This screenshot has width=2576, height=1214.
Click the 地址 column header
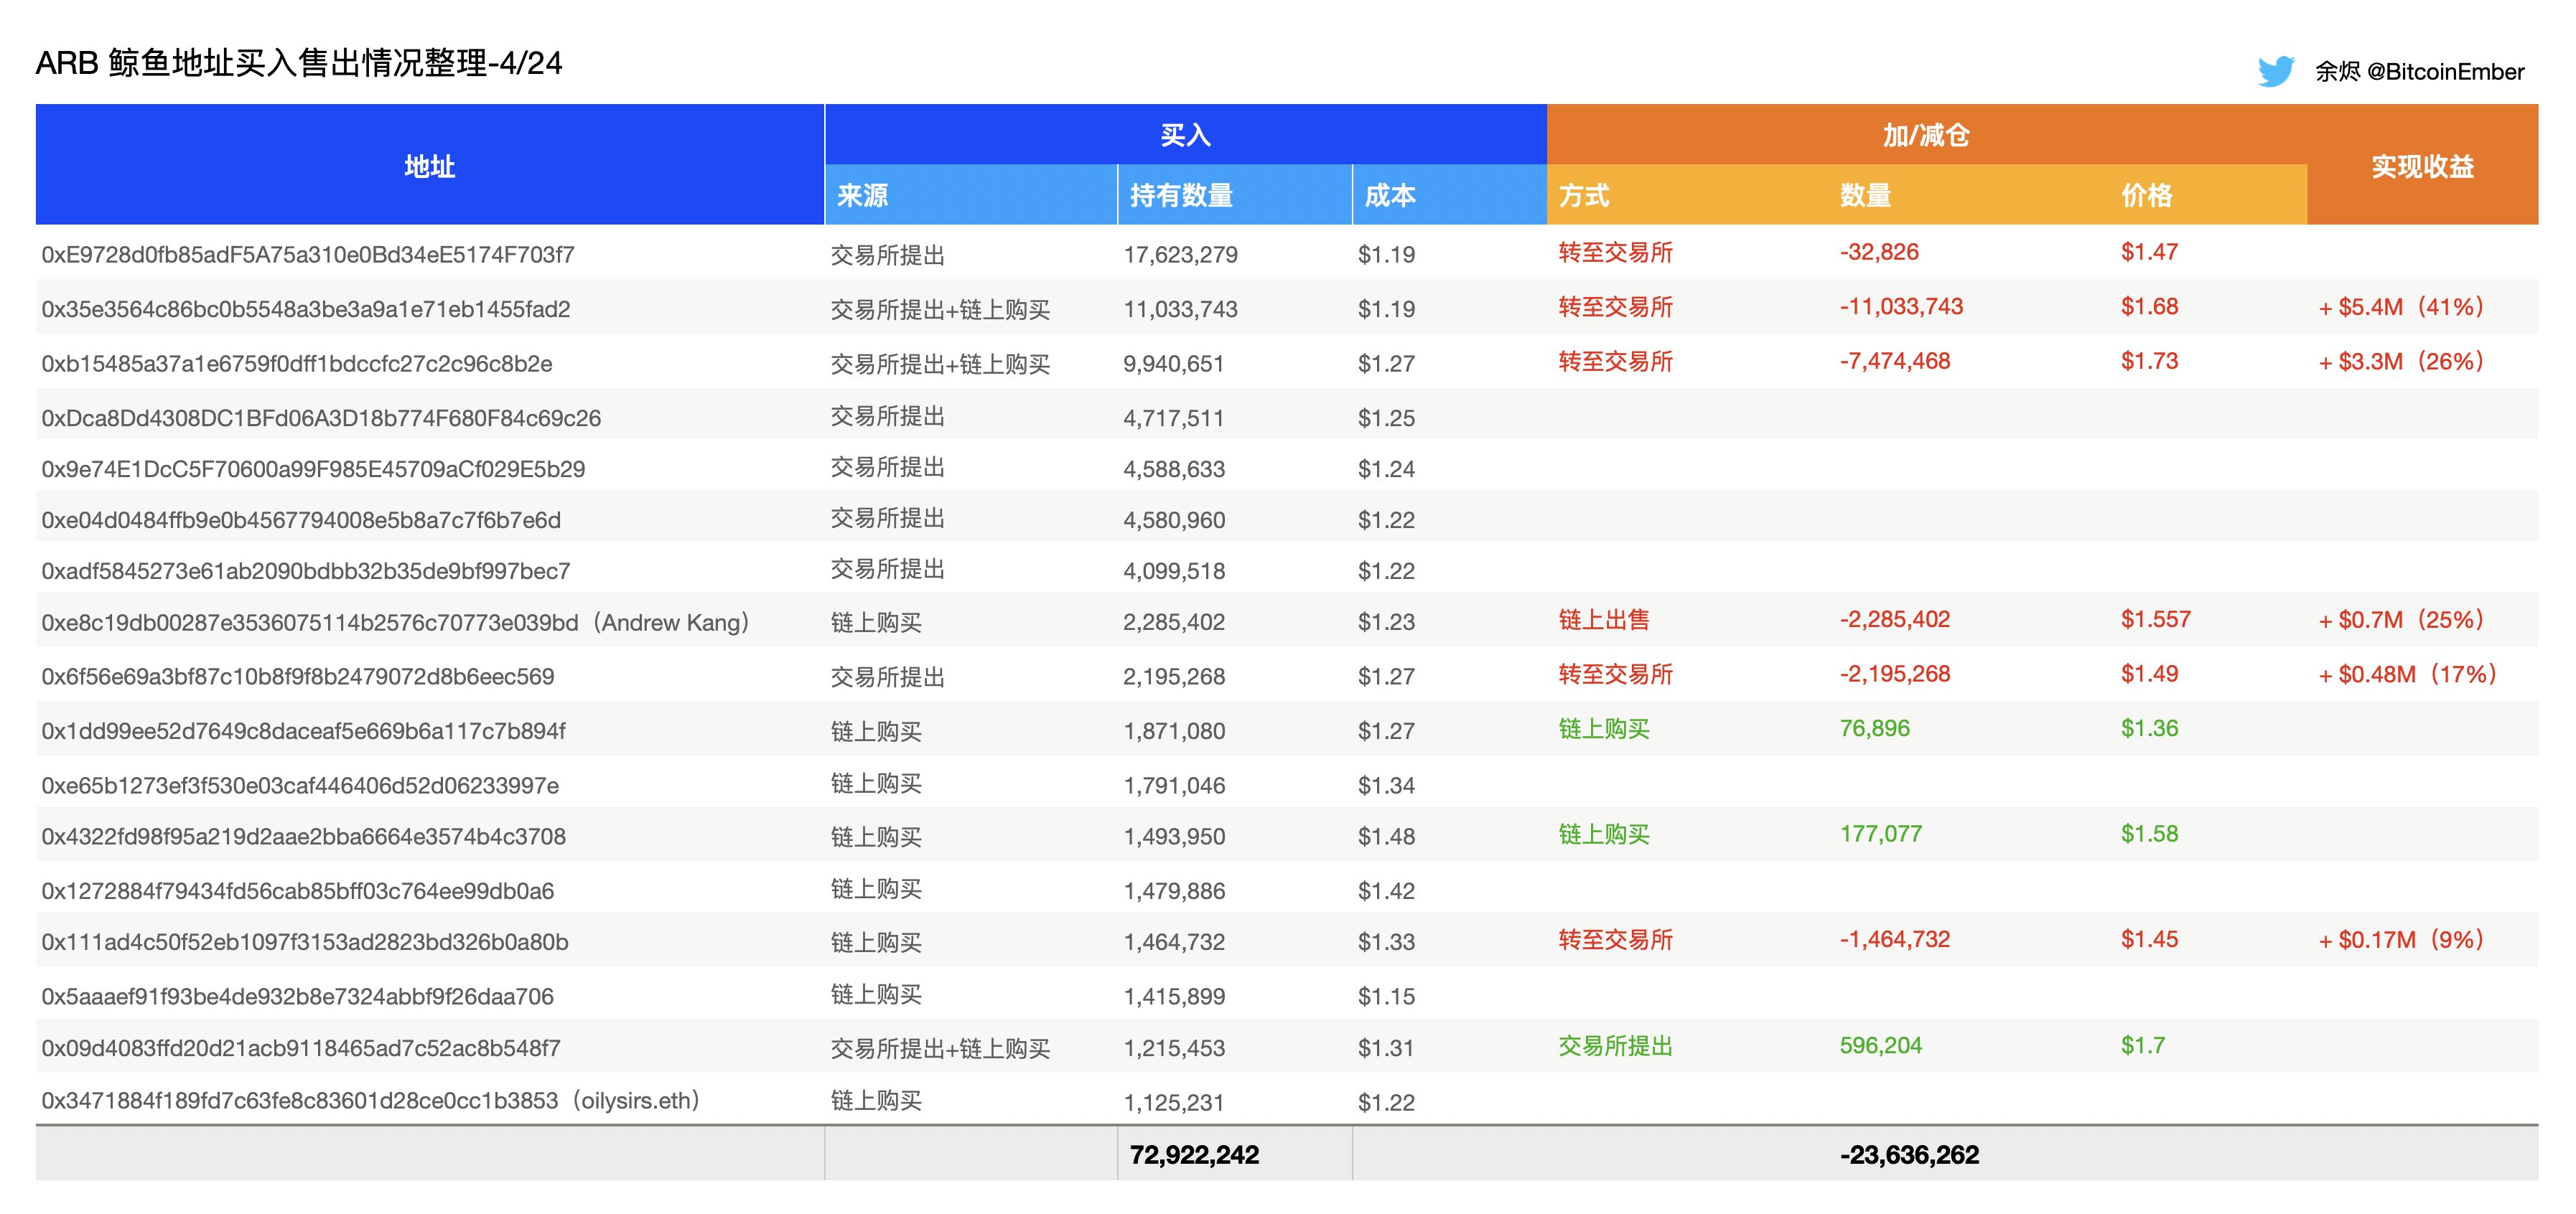tap(429, 166)
